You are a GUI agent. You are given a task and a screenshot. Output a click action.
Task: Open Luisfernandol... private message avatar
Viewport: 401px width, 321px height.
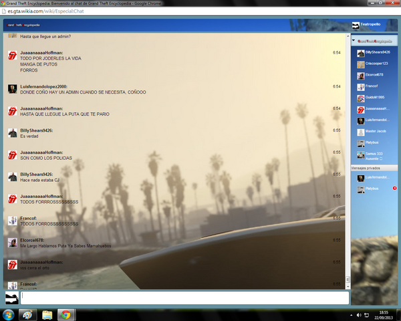tap(361, 178)
